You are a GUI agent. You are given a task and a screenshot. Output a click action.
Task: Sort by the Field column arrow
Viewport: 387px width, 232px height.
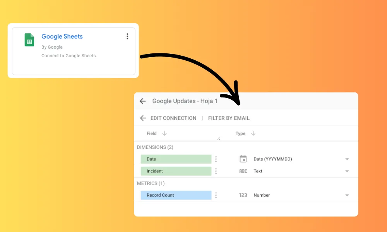coord(164,133)
